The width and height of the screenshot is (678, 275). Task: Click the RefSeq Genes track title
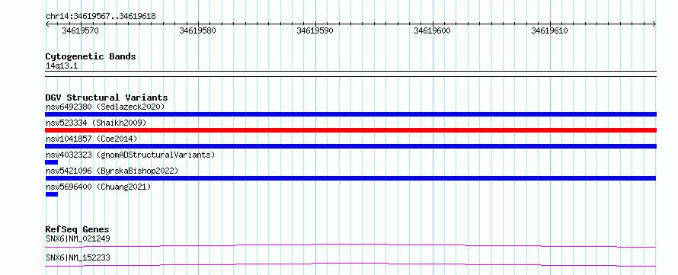pyautogui.click(x=78, y=229)
